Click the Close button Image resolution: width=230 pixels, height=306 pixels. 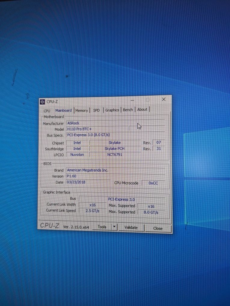pos(158,228)
